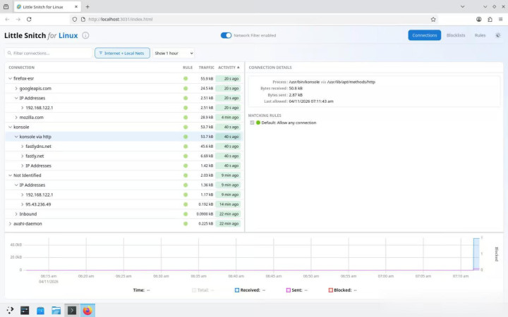Click the theme toggle icon next to Rules
The height and width of the screenshot is (317, 508).
pos(497,35)
